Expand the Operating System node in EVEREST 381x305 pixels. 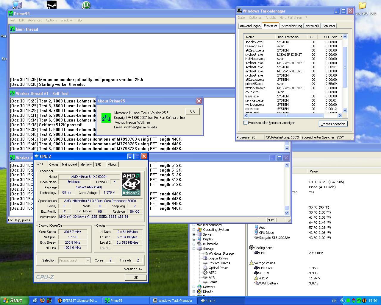[194, 230]
